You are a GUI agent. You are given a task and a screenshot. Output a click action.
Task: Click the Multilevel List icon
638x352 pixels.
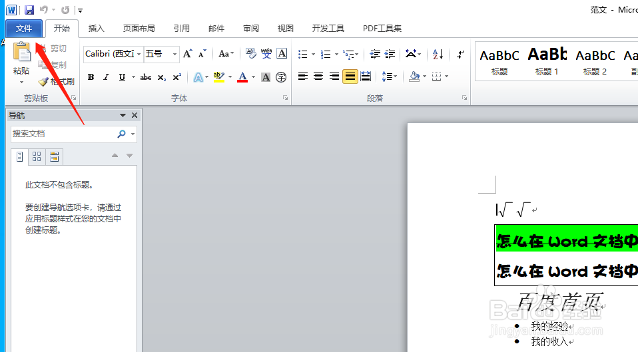pyautogui.click(x=348, y=54)
